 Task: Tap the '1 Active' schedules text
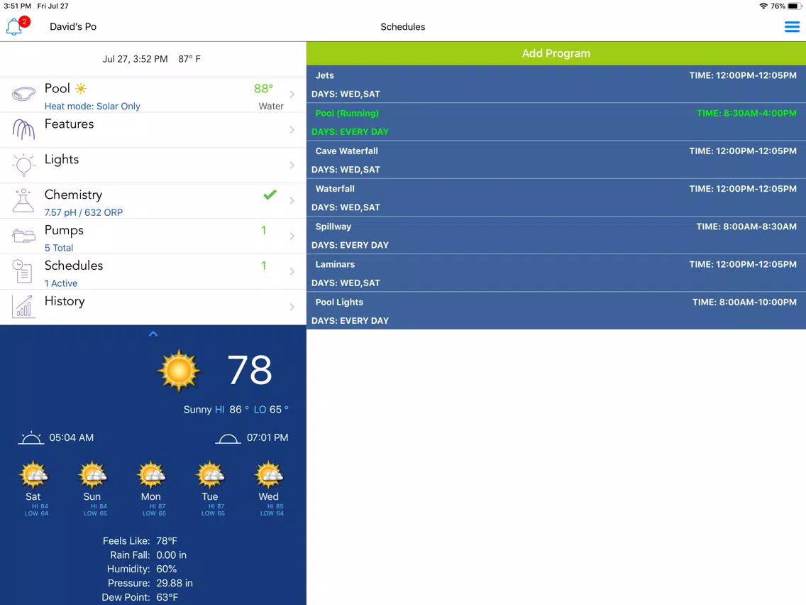tap(60, 283)
